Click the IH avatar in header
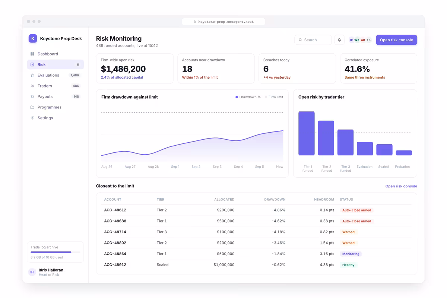The height and width of the screenshot is (298, 447). click(352, 40)
